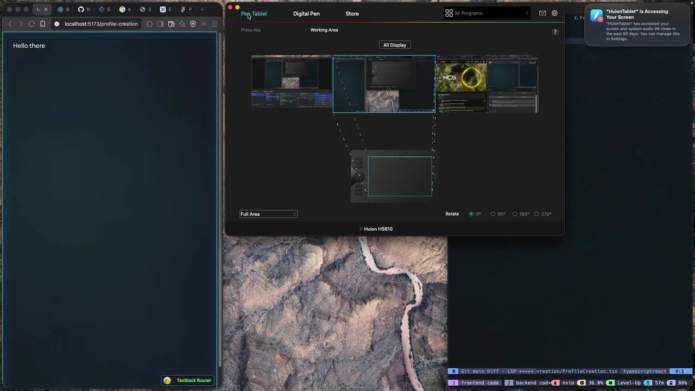This screenshot has width=695, height=391.
Task: Click the HuionTablet app icon in notification
Action: coord(597,16)
